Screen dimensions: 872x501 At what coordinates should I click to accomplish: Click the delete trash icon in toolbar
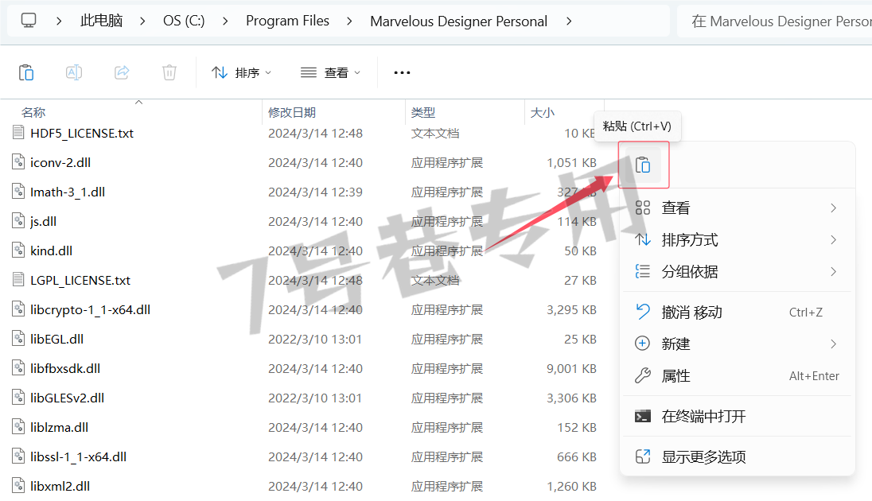tap(169, 73)
